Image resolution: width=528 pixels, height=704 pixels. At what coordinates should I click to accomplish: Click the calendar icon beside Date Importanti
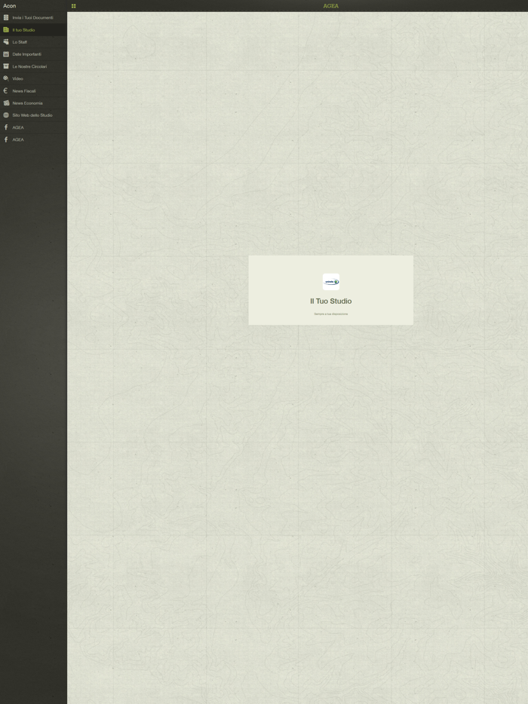(x=6, y=54)
